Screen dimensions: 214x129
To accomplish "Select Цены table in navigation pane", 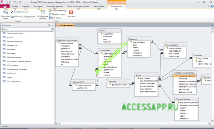I will [10, 77].
